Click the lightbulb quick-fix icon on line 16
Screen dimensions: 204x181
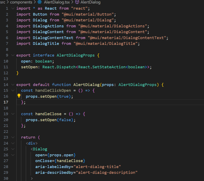click(x=19, y=96)
